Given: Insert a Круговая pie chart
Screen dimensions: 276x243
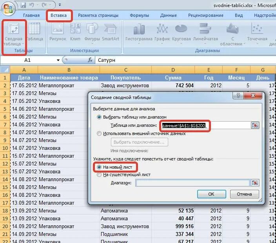Looking at the screenshot, I should (x=181, y=33).
